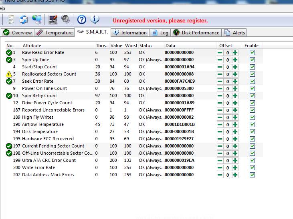The height and width of the screenshot is (219, 293).
Task: Click green check icon for Off-Line Uncorrectable Sector
Action: point(9,153)
